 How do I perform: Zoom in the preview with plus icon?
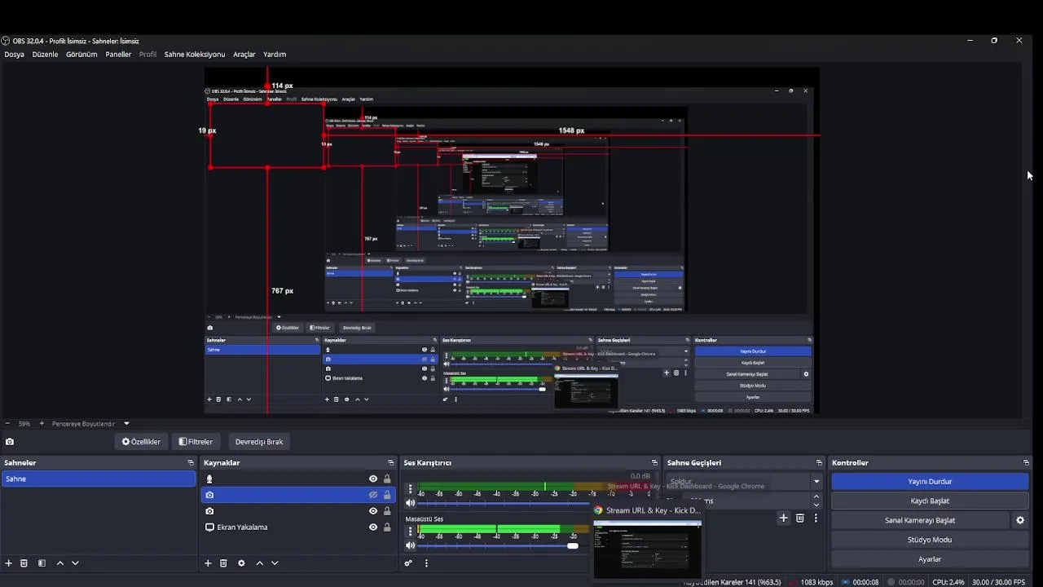pos(42,424)
